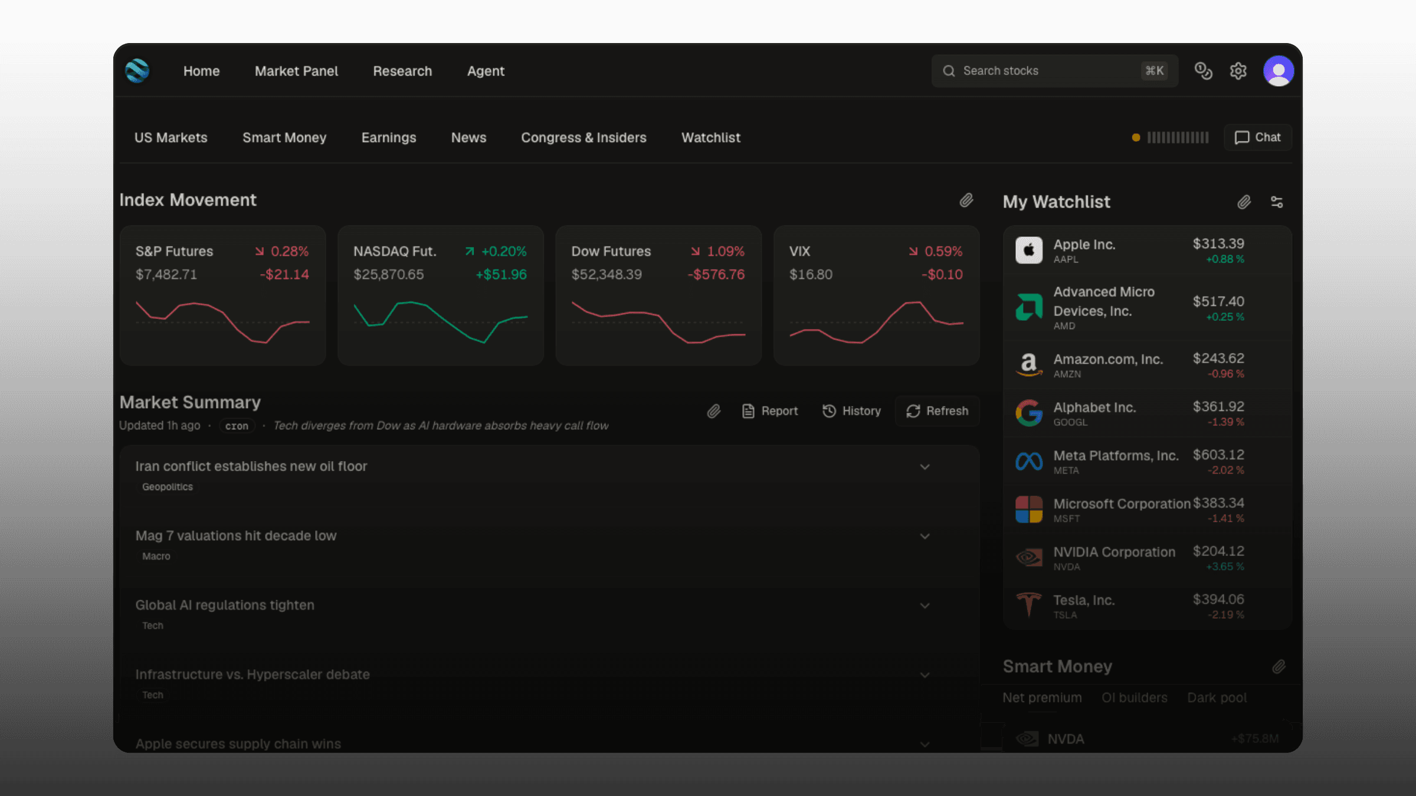Switch to the US Markets tab

(x=171, y=137)
